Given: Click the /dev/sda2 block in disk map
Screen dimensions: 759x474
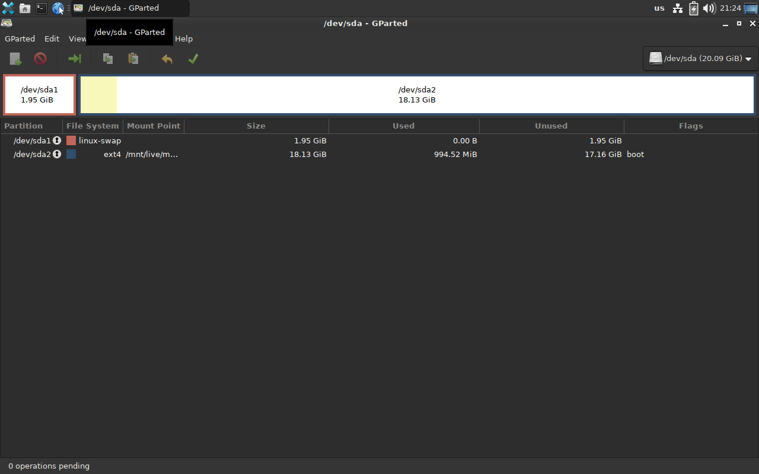Looking at the screenshot, I should tap(417, 95).
